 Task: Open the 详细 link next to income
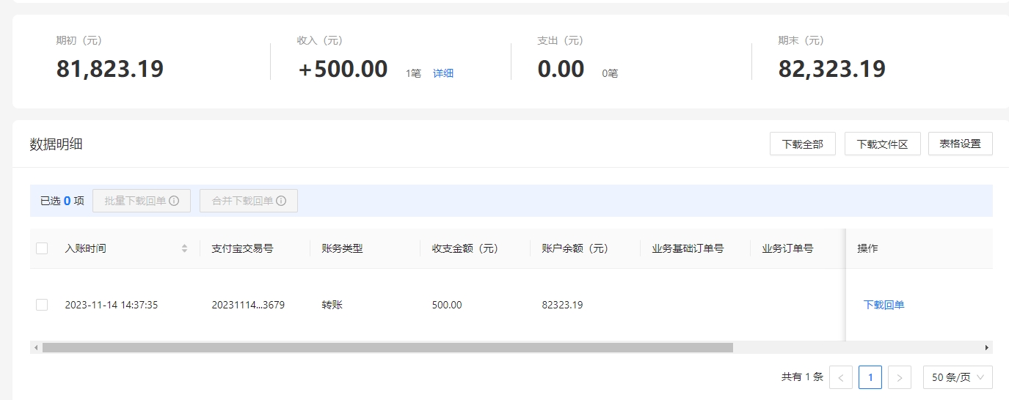(443, 73)
